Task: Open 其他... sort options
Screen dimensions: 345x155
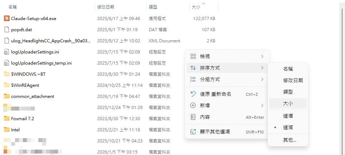Action: click(288, 140)
